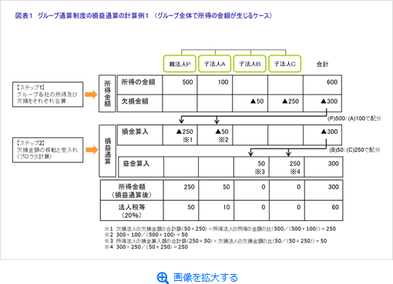Viewport: 393px width, 284px height.
Task: Click the 合計 column header
Action: [x=322, y=64]
